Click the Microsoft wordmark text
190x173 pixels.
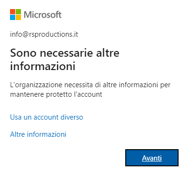coord(43,15)
